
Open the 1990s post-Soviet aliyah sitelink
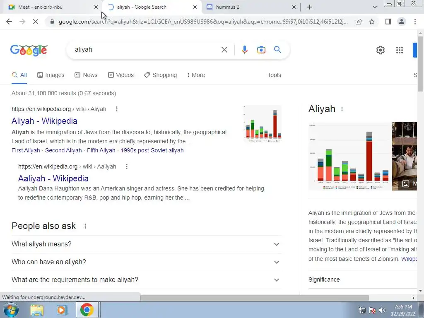click(152, 150)
